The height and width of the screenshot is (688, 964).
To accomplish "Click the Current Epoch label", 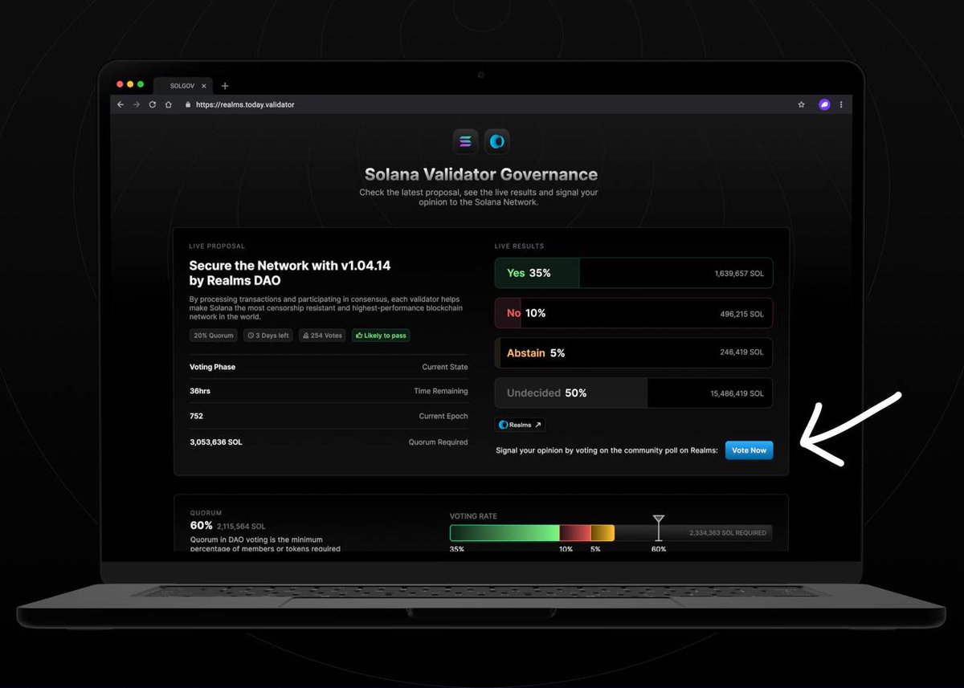I will (x=443, y=416).
